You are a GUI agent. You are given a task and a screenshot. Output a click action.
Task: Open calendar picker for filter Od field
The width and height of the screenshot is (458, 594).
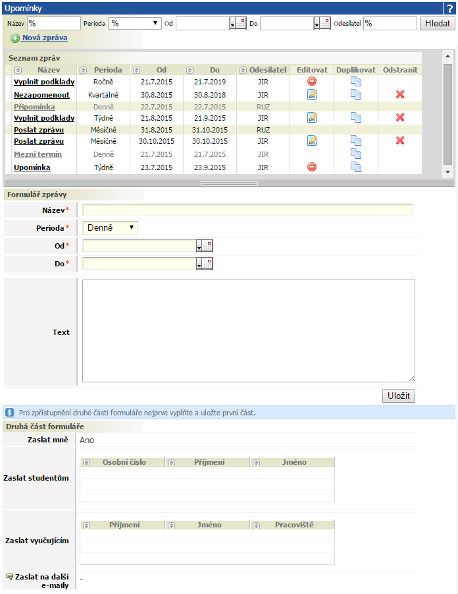click(x=241, y=24)
